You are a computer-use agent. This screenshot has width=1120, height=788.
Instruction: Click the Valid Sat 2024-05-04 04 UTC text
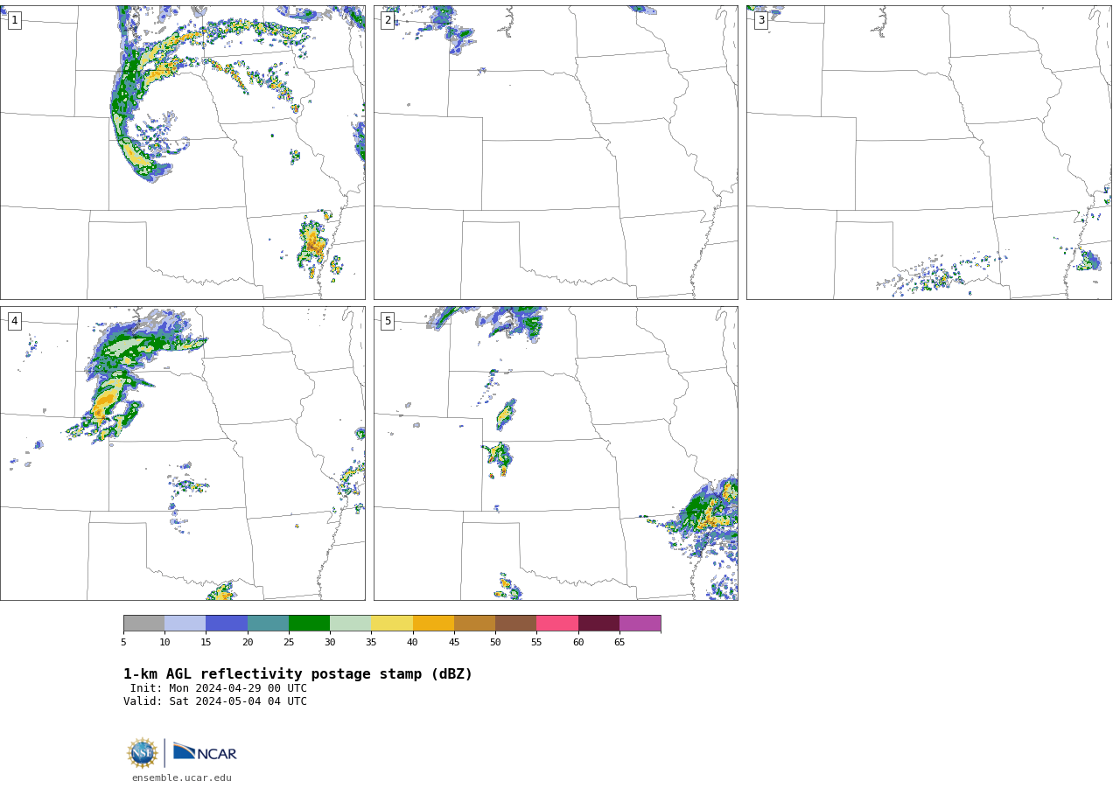215,701
